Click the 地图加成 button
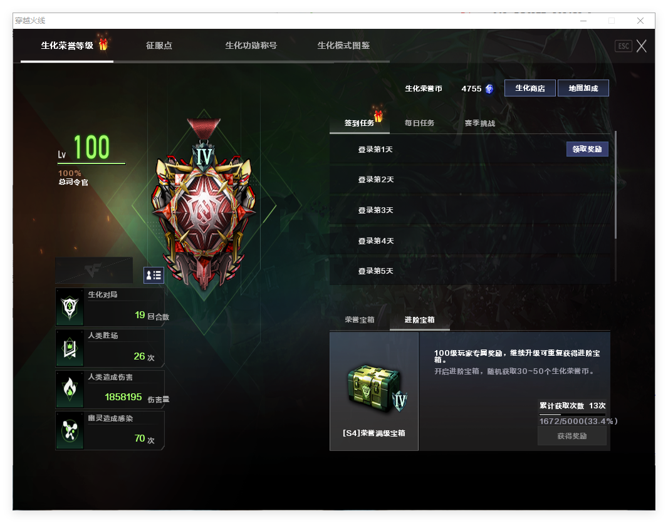 (582, 88)
